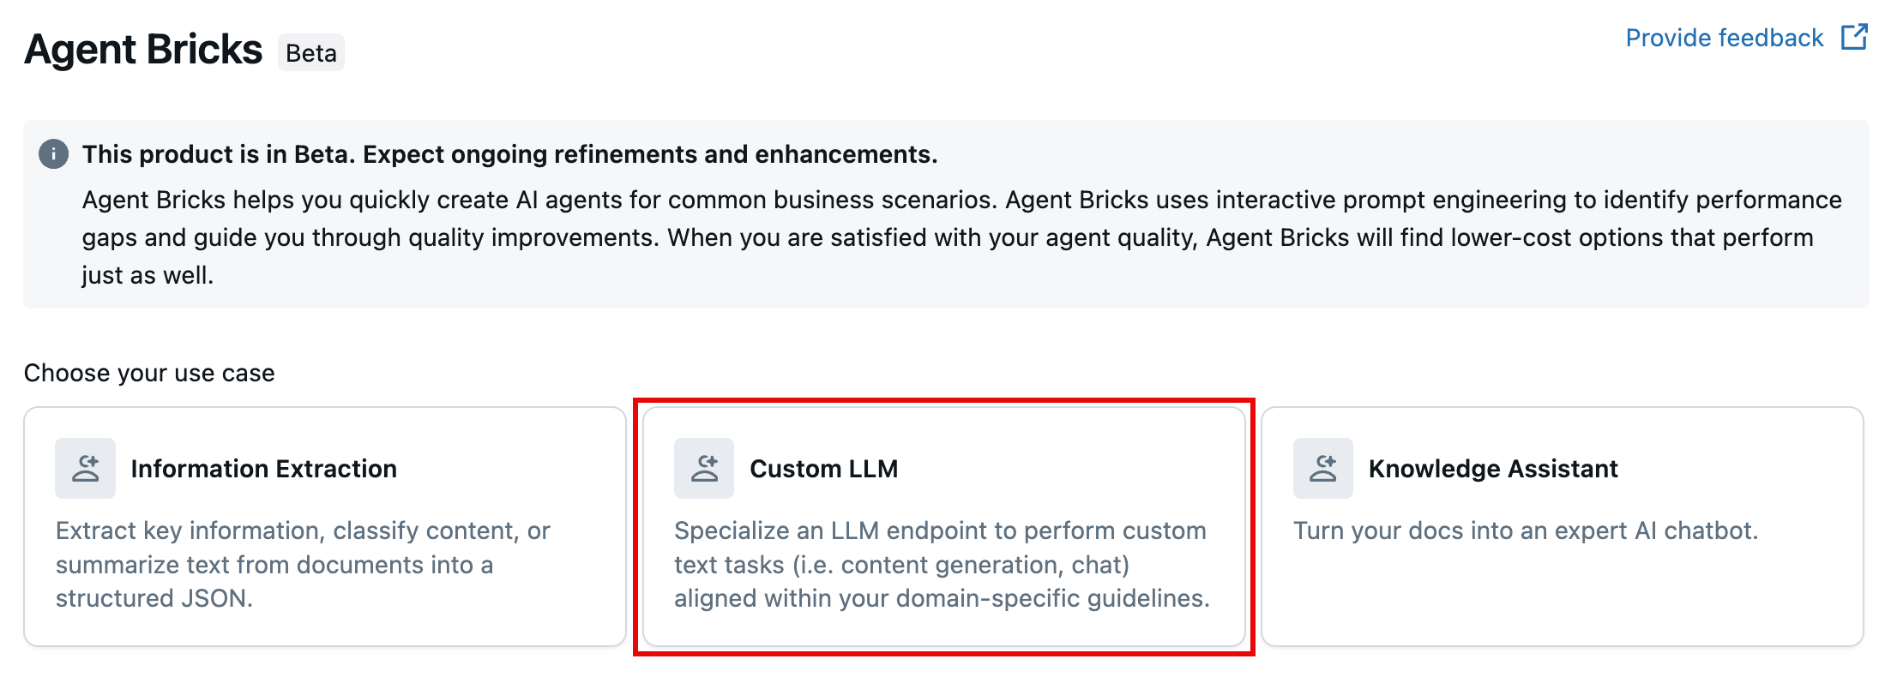1897x677 pixels.
Task: Click blank area right of the Custom LLM title
Action: [1072, 469]
